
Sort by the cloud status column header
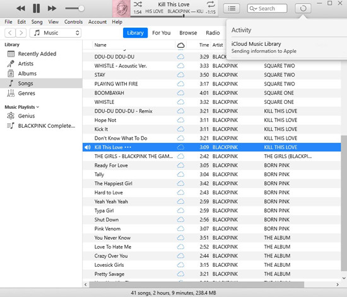pyautogui.click(x=181, y=45)
